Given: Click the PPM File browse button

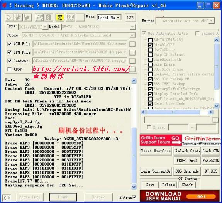Looking at the screenshot, I should pyautogui.click(x=132, y=52).
